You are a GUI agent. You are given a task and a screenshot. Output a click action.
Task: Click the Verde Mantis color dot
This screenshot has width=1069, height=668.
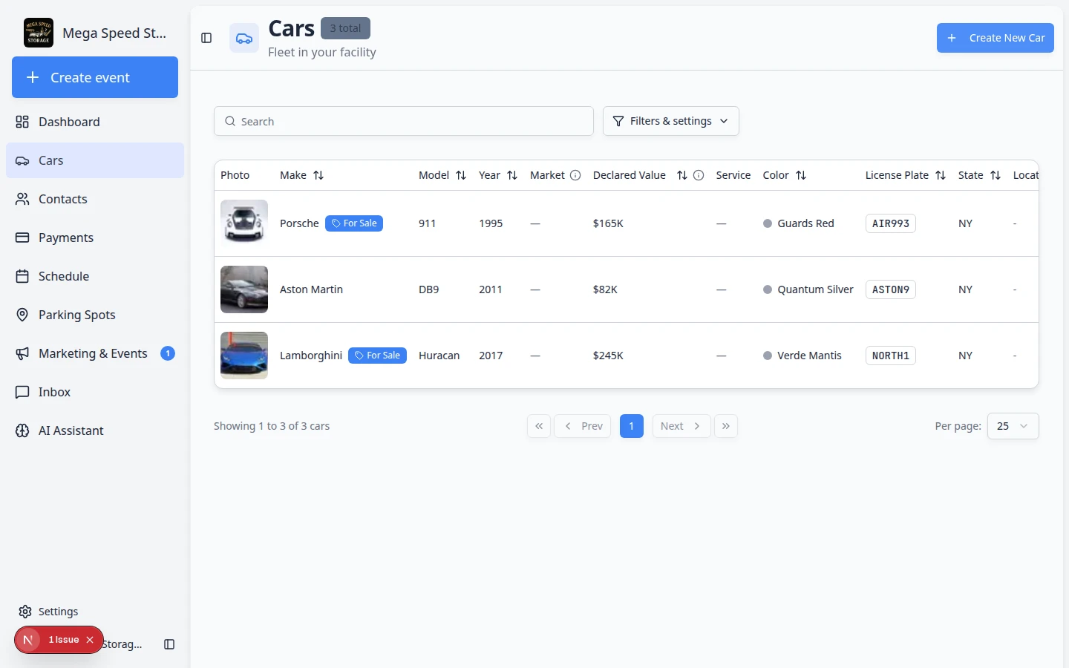point(768,356)
